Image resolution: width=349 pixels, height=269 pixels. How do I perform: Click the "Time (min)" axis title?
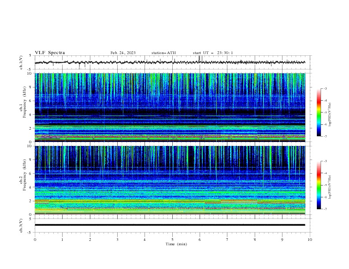(176, 244)
